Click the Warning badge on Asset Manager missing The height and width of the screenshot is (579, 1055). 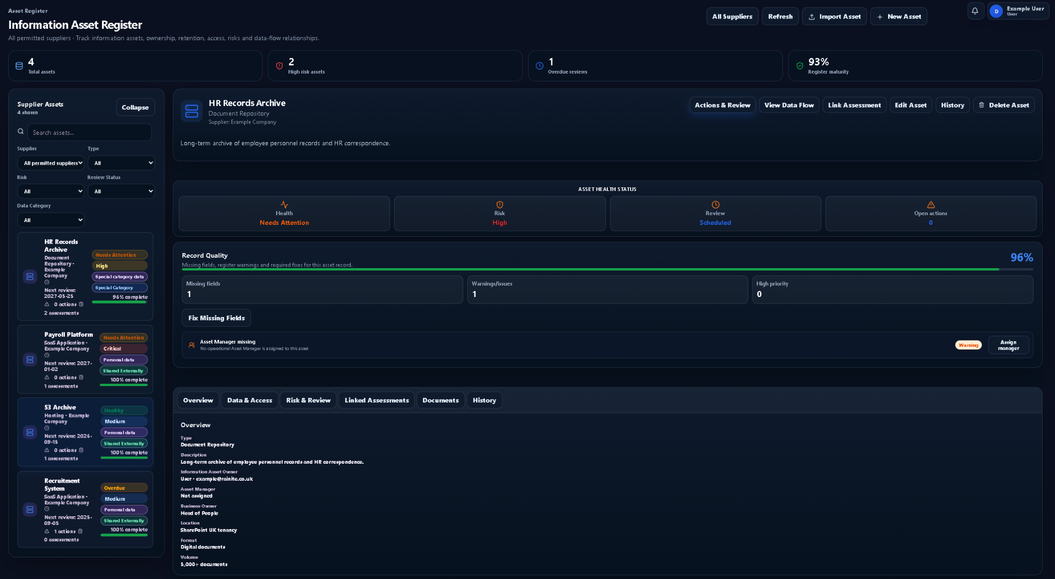coord(968,345)
